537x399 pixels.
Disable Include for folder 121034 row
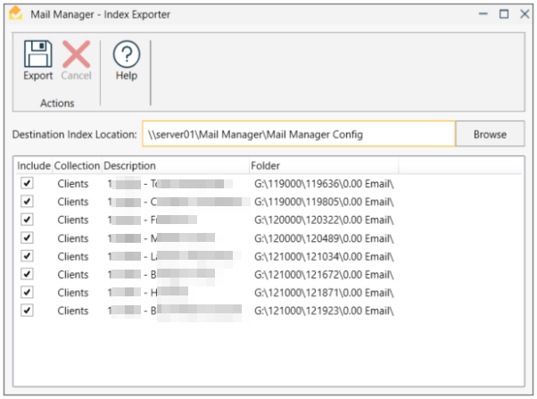point(28,256)
